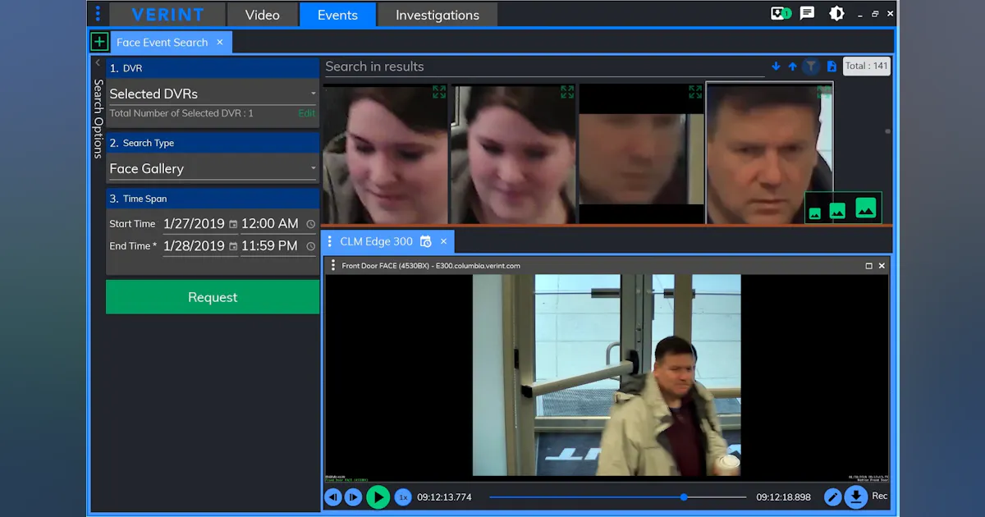Choose the large thumbnail size icon
This screenshot has width=985, height=517.
point(866,208)
